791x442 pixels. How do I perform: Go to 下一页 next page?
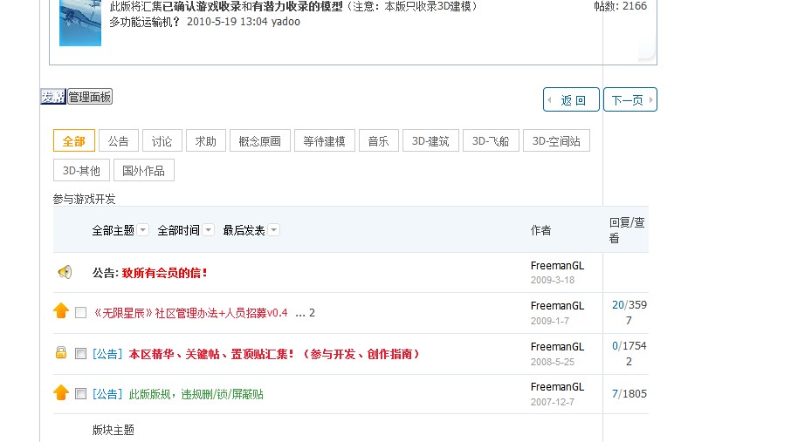point(629,100)
